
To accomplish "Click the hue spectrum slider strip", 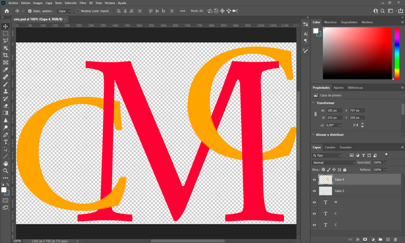I will pos(396,52).
